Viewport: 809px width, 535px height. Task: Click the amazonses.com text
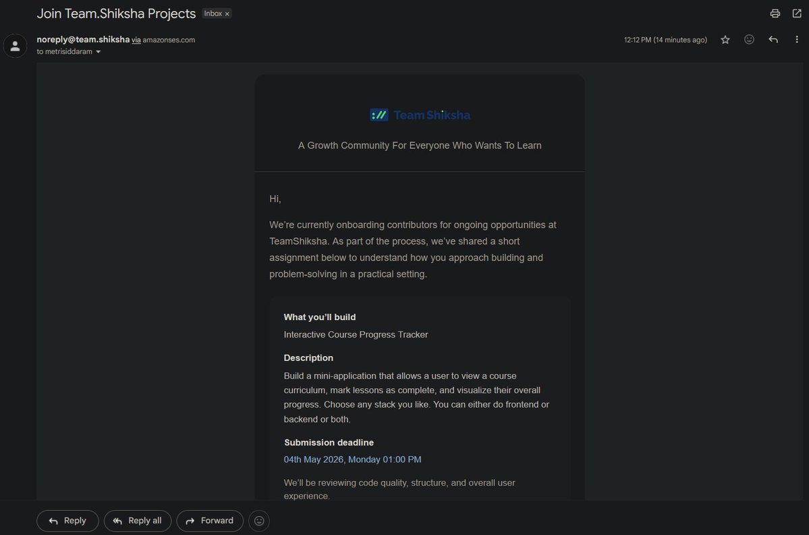tap(169, 40)
